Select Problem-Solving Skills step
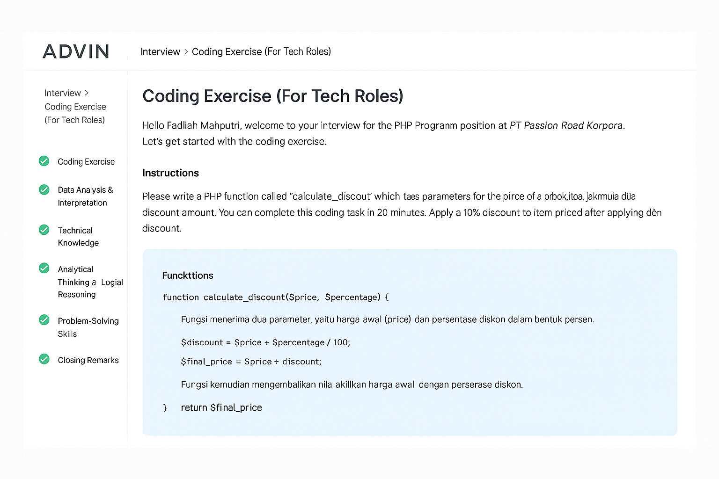Screen dimensions: 719x479 [x=88, y=327]
